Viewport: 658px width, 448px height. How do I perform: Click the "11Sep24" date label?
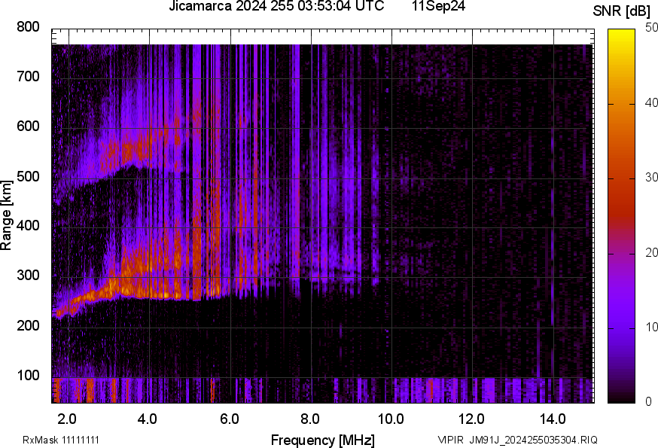coord(437,7)
